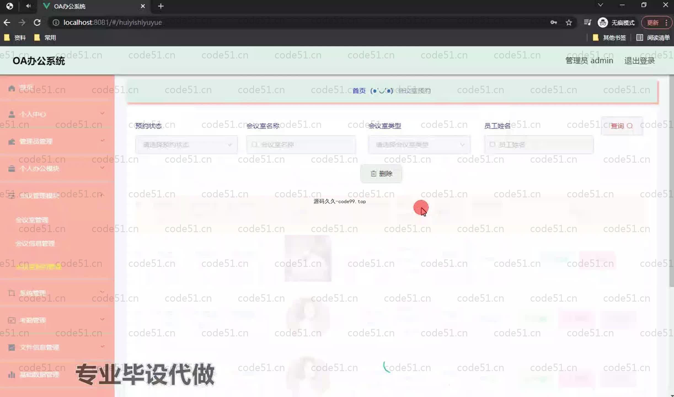Mute the tab with the speaker icon

tap(28, 6)
